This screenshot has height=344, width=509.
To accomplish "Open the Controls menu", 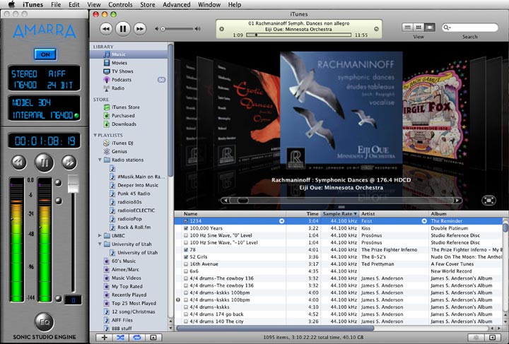I will (120, 4).
